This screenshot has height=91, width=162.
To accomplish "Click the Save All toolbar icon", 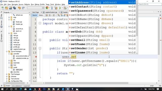I will coord(14,8).
